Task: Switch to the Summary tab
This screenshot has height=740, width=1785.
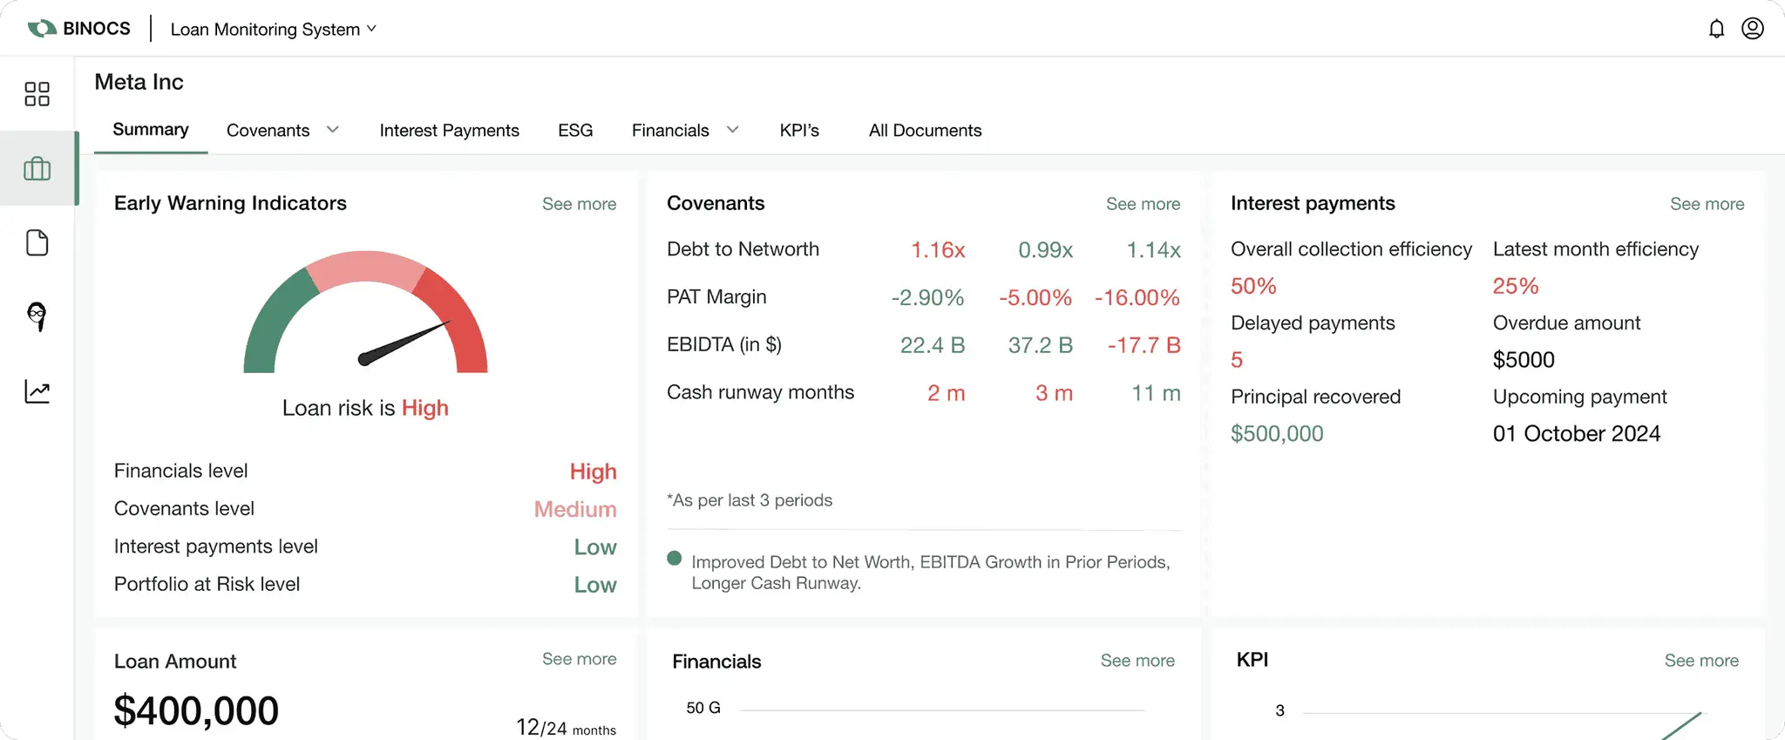Action: click(x=151, y=130)
